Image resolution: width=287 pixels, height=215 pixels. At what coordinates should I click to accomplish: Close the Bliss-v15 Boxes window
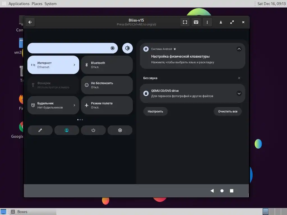(243, 22)
